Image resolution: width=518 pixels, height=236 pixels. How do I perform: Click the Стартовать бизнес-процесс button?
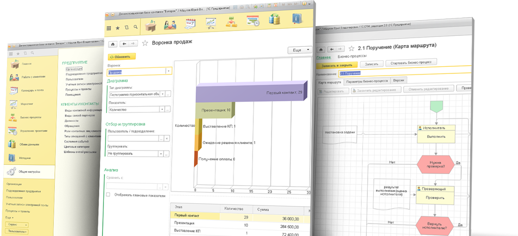(411, 63)
